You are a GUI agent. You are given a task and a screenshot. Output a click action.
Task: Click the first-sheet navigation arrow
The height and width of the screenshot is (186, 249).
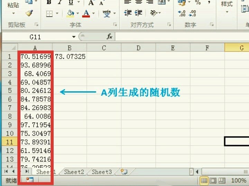[6, 171]
